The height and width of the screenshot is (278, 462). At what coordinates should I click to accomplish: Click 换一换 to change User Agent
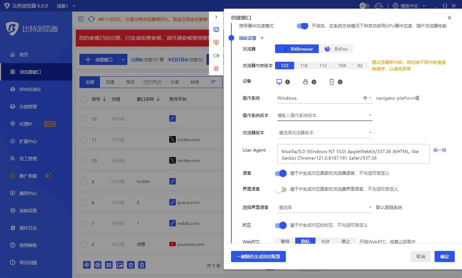coord(440,150)
